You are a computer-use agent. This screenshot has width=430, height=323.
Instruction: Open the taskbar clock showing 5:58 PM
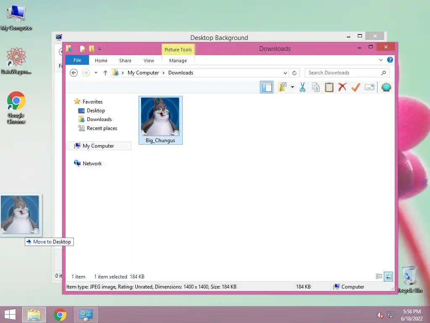[x=412, y=315]
